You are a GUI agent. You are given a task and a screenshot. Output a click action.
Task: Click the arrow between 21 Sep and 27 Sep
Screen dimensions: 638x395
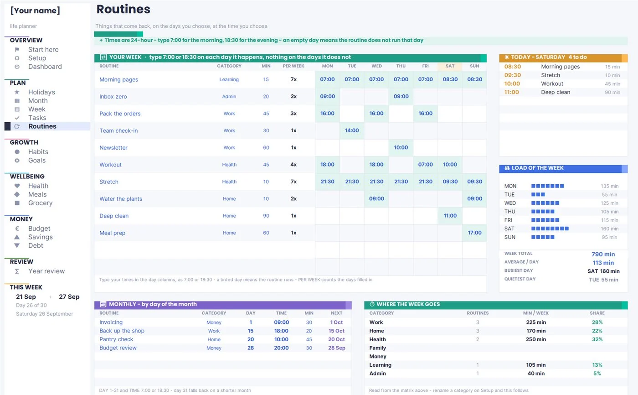tap(51, 297)
